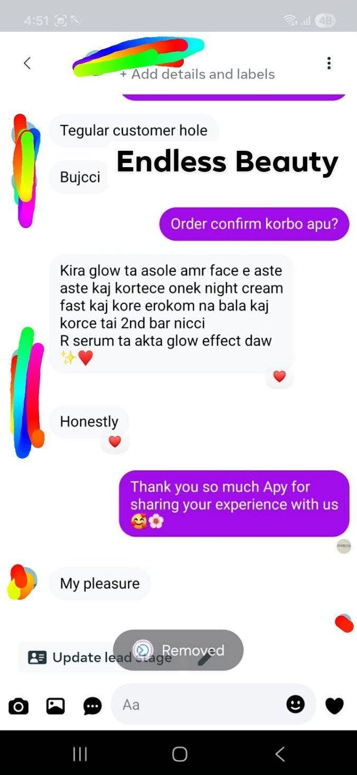Tap Add details and labels link
Viewport: 357px width, 775px height.
197,74
